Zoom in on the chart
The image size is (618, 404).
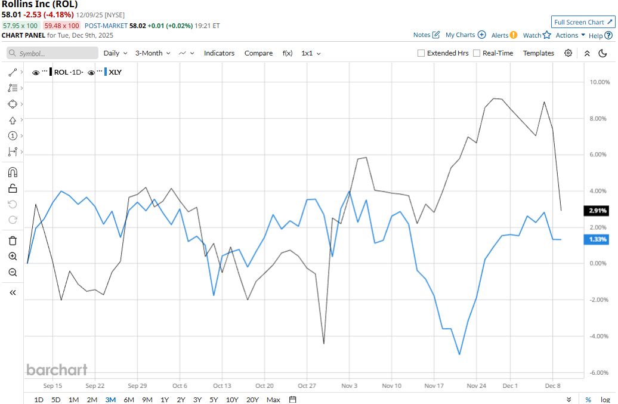[x=13, y=257]
